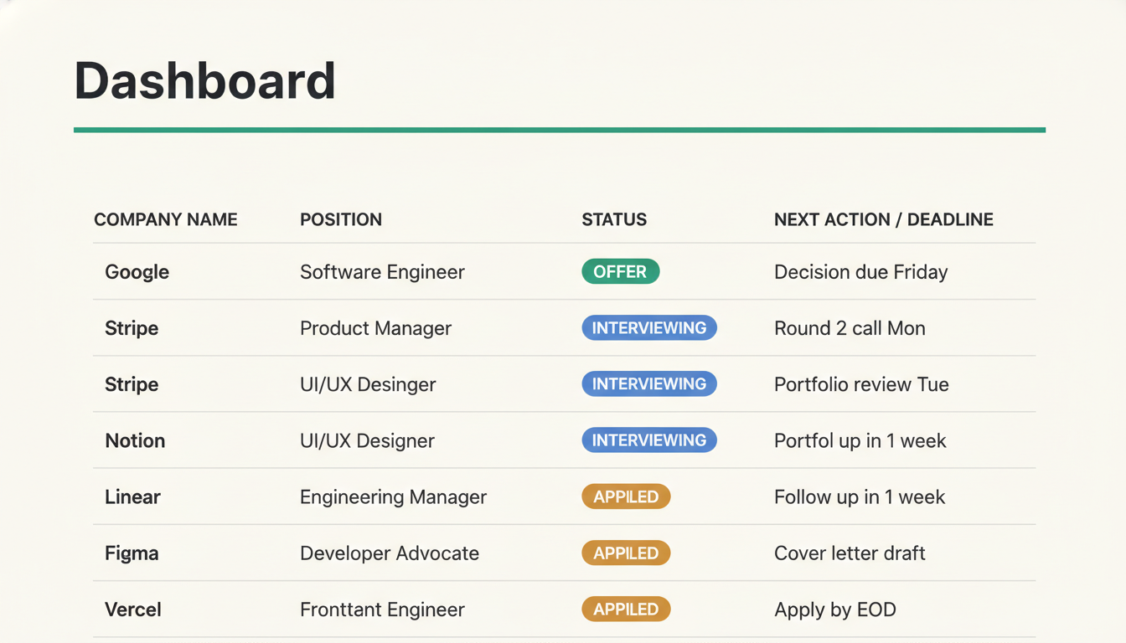Viewport: 1126px width, 643px height.
Task: Click the POSITION column header
Action: (x=341, y=219)
